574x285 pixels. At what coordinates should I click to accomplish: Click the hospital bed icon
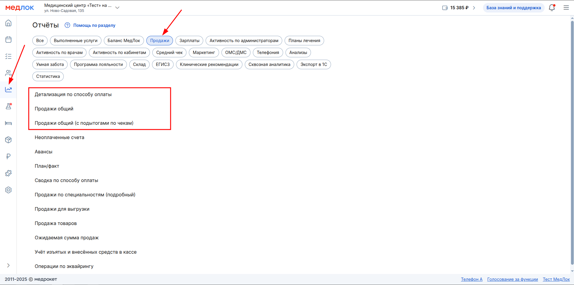8,123
